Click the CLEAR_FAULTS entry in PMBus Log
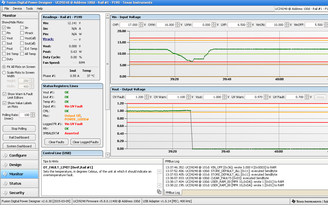The height and width of the screenshot is (205, 328). click(x=217, y=178)
